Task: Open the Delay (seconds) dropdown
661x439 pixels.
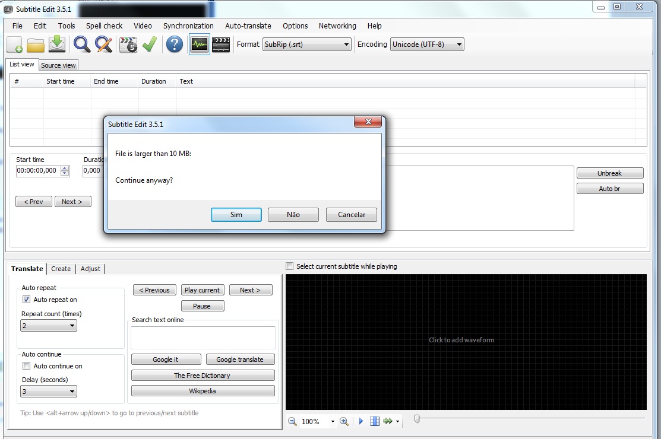Action: (x=49, y=392)
